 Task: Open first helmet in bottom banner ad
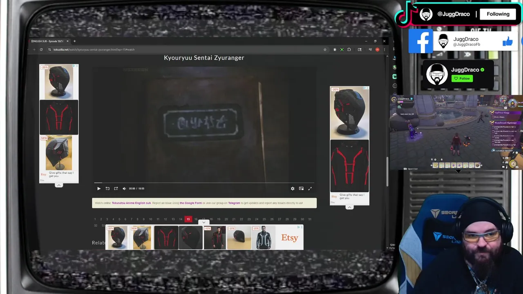[118, 238]
